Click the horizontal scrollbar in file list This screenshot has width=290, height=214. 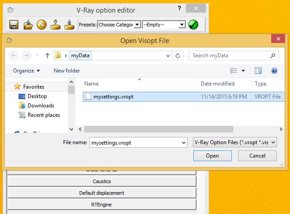click(x=158, y=129)
